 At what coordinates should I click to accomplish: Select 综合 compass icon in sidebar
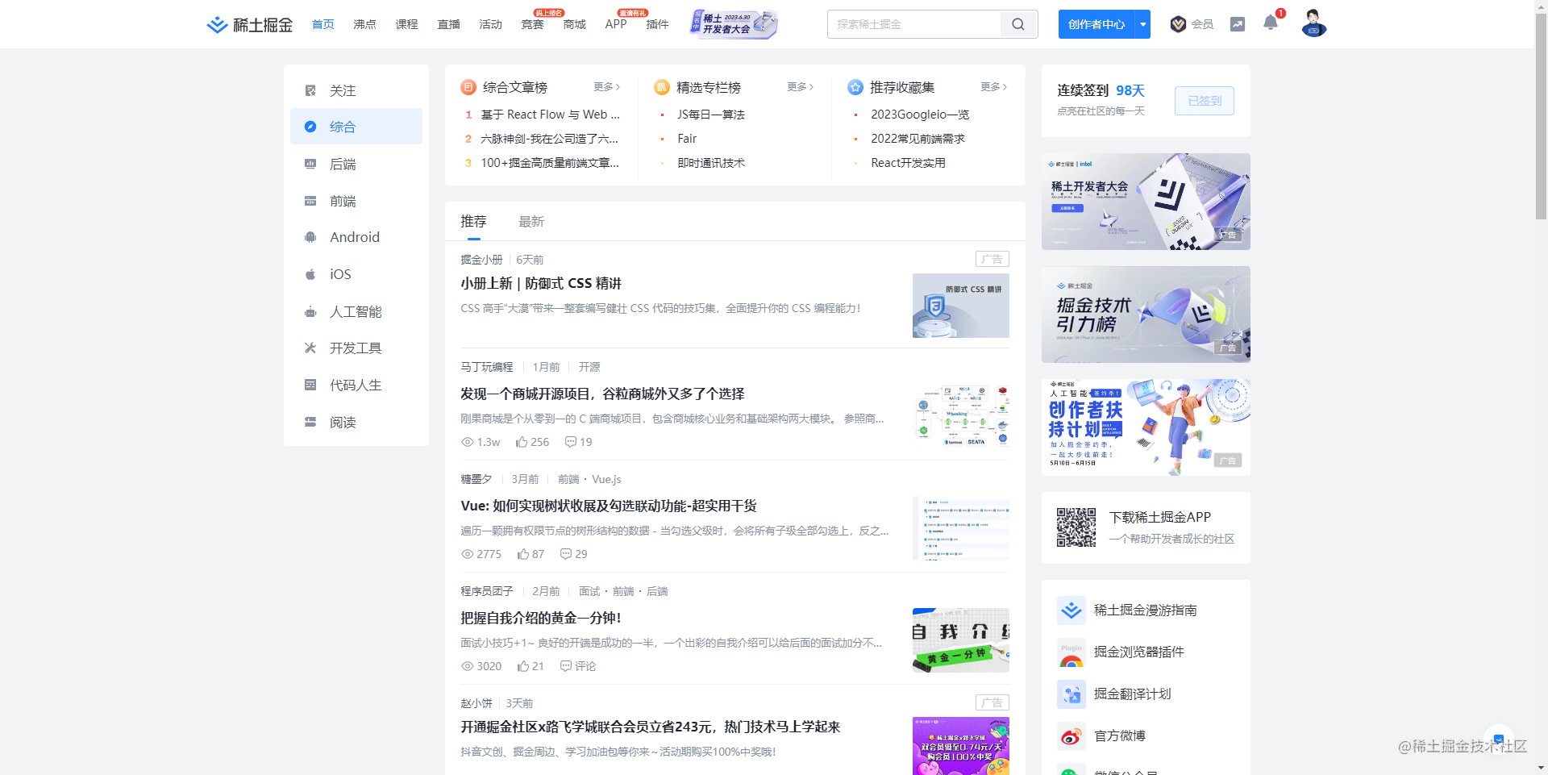pos(310,127)
